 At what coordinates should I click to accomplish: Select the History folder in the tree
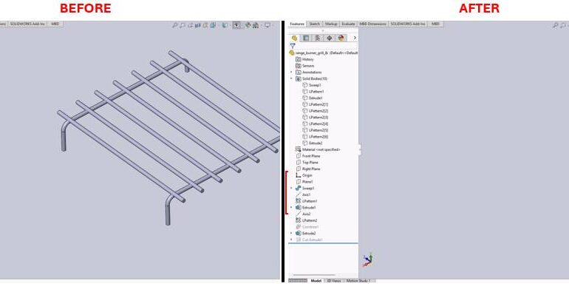click(304, 59)
